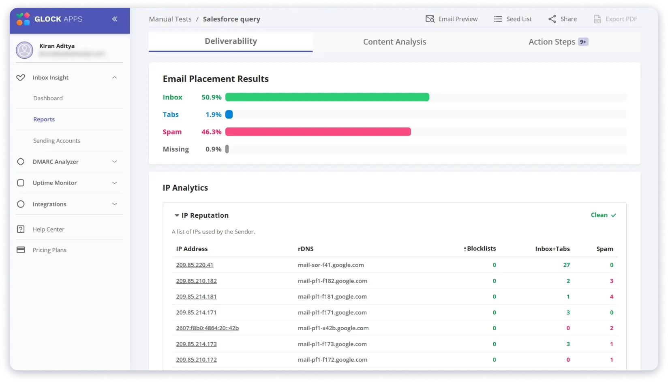Screen dimensions: 668x382
Task: Open IP address 209.85.220.41 link
Action: pyautogui.click(x=195, y=265)
